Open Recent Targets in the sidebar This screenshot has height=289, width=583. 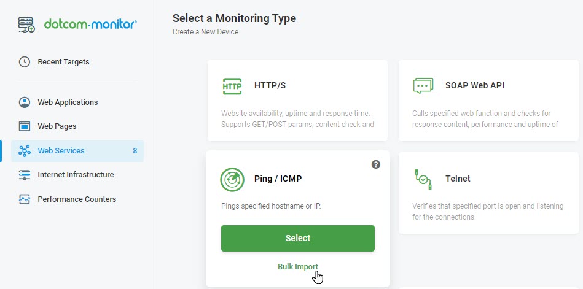63,62
